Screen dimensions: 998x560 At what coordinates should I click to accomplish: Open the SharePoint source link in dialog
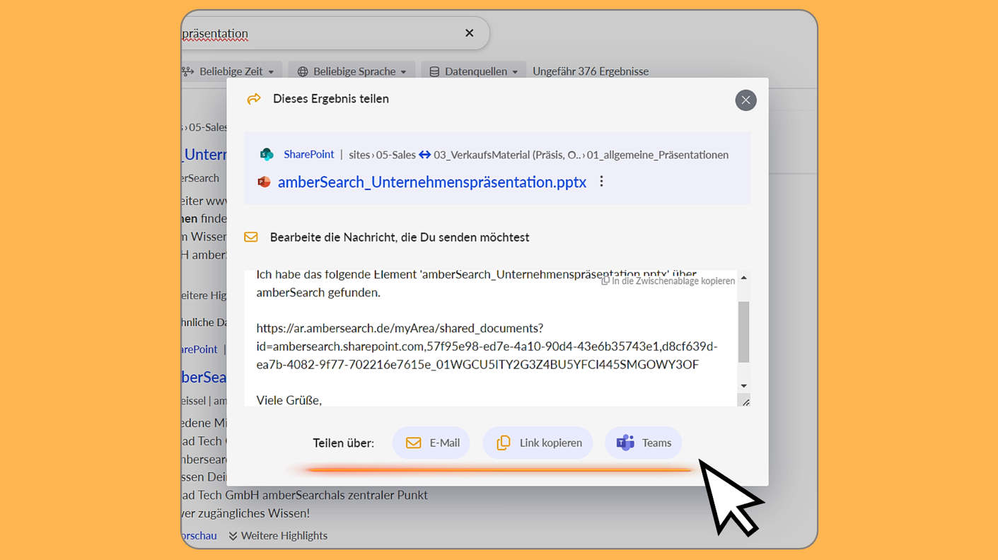(308, 154)
